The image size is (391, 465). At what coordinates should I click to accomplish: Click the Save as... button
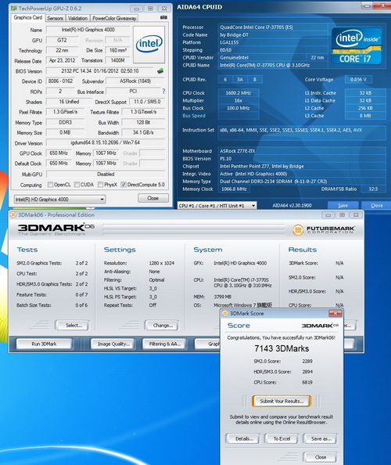pos(321,438)
